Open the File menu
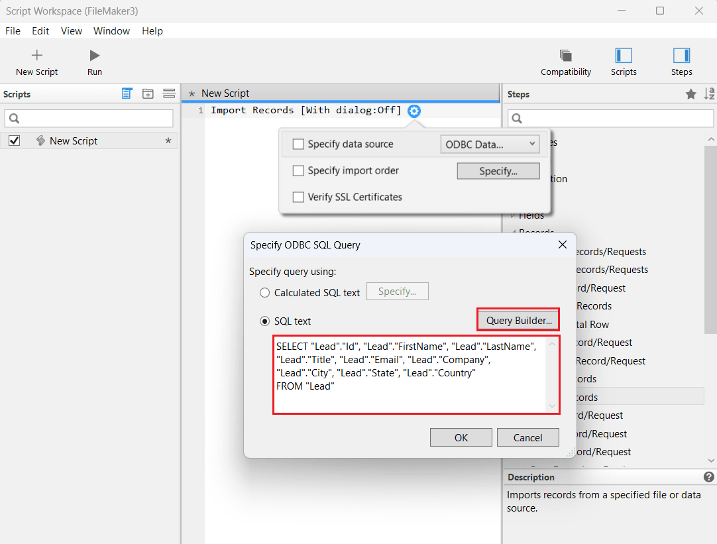717x544 pixels. click(13, 31)
